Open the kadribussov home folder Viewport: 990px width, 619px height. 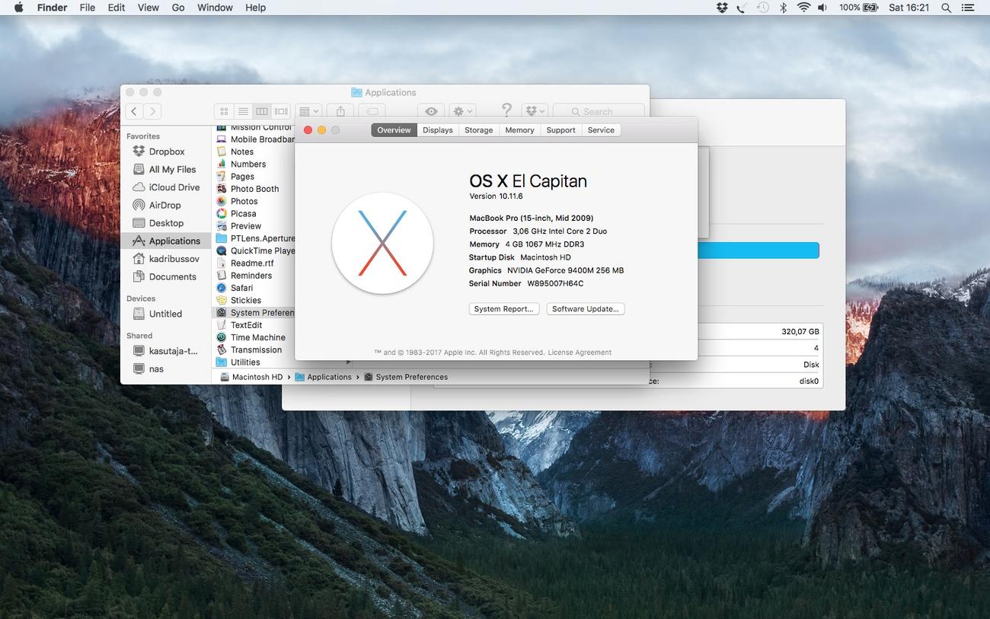[166, 259]
